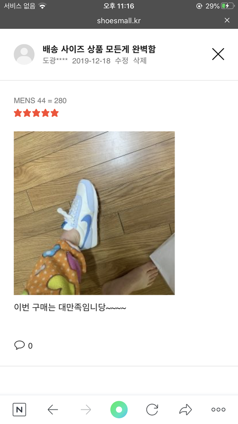Tap the comment speech bubble icon
The height and width of the screenshot is (424, 238).
point(19,345)
